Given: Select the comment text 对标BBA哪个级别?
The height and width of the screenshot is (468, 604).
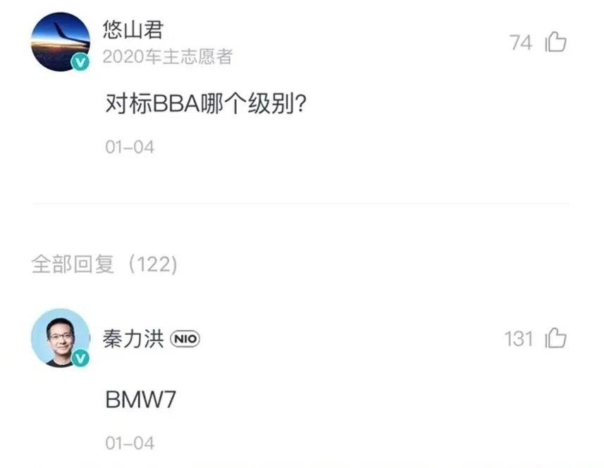Looking at the screenshot, I should pos(206,104).
